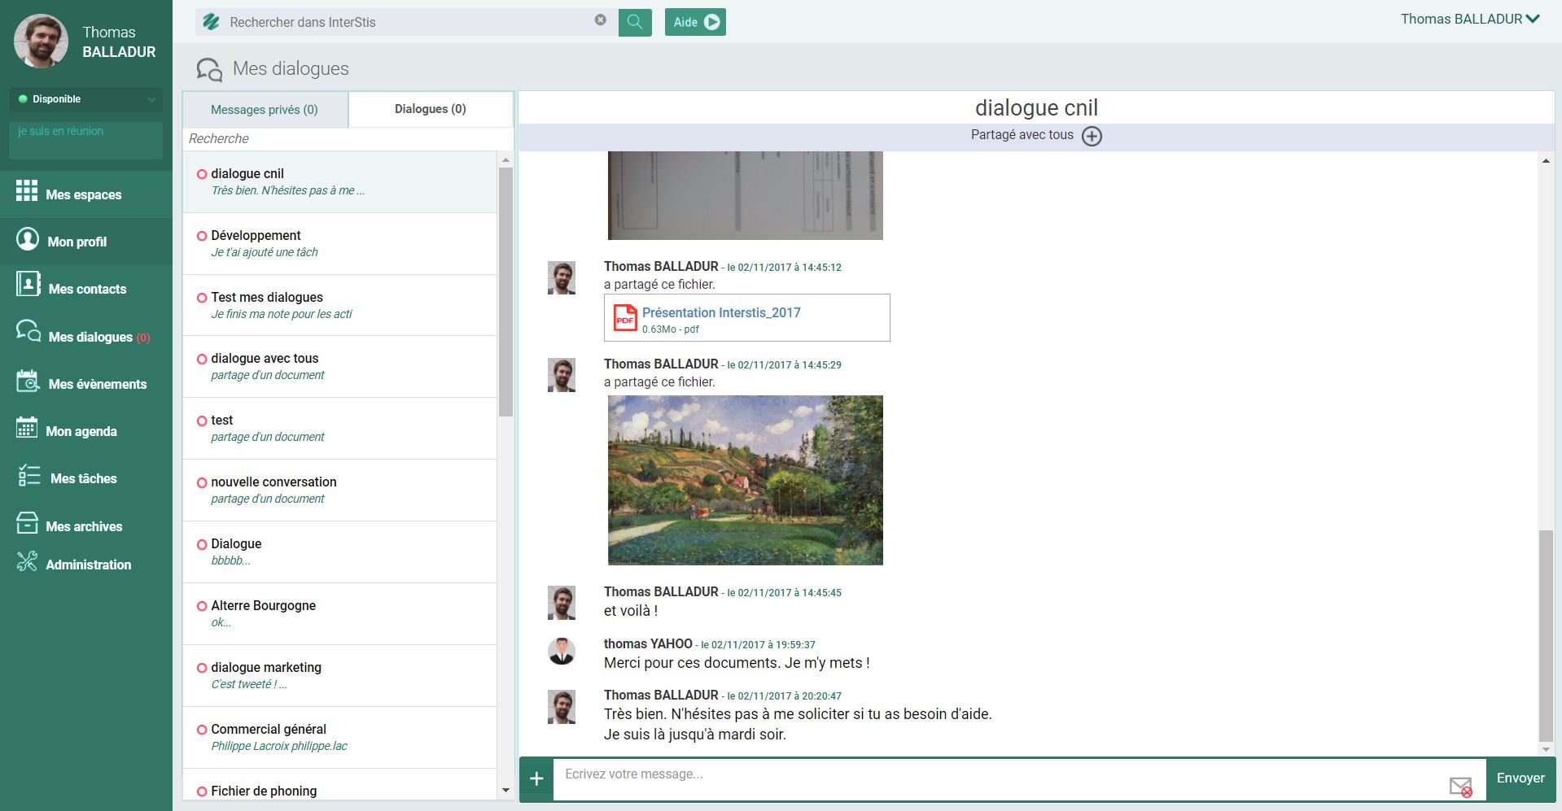Click conversation scrollbar up arrow

(x=1546, y=161)
